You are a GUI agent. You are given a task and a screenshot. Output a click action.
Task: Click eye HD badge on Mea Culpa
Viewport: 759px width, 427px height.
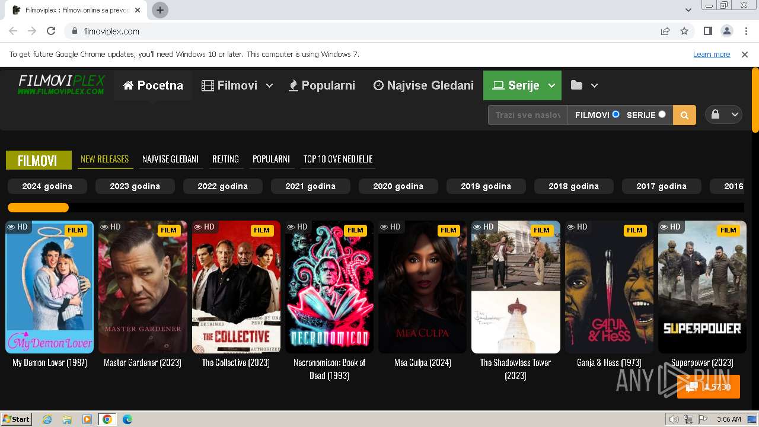point(390,227)
